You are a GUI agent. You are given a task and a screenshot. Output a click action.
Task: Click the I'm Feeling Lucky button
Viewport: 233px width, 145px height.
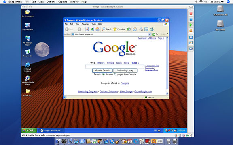pyautogui.click(x=125, y=70)
